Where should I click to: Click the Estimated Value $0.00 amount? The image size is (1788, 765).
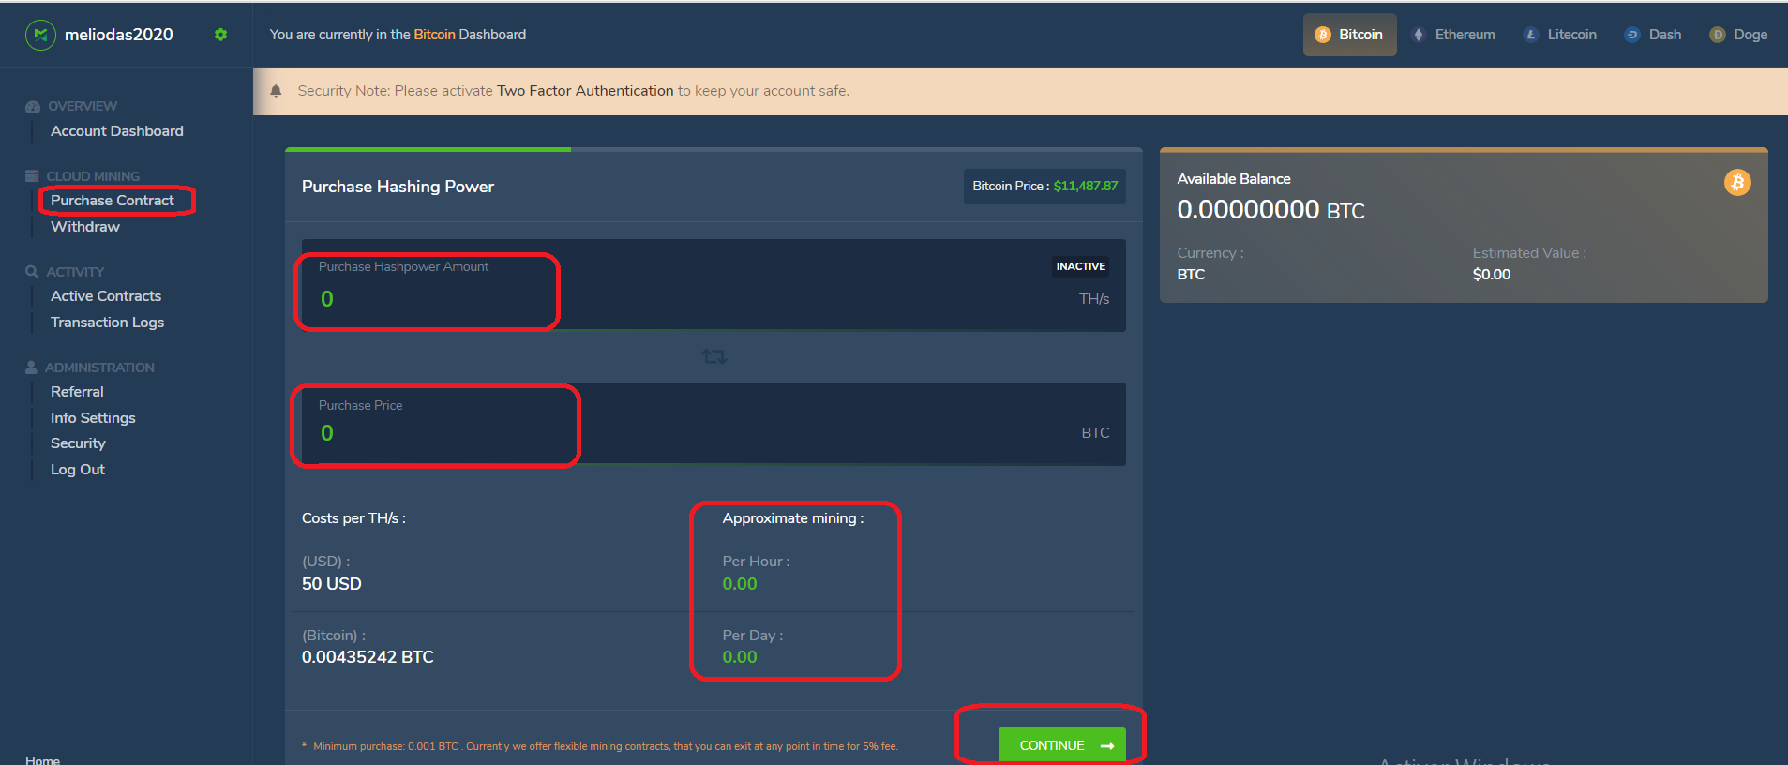[1492, 275]
